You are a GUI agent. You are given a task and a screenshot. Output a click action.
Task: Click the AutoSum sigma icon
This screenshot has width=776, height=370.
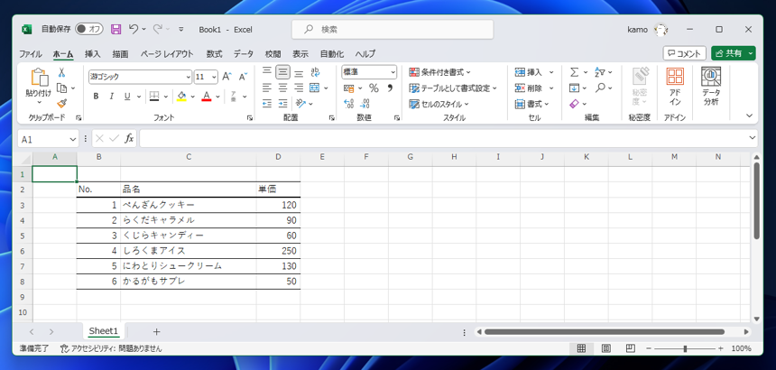(574, 72)
